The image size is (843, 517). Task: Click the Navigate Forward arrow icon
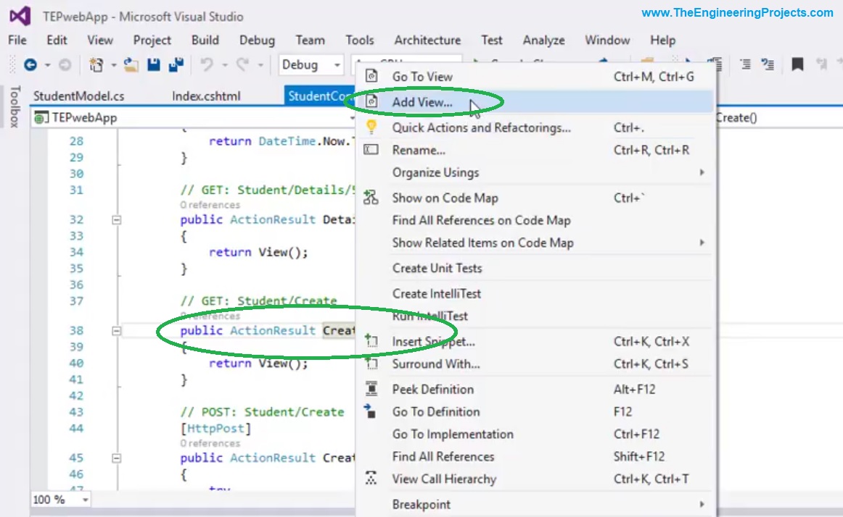65,64
